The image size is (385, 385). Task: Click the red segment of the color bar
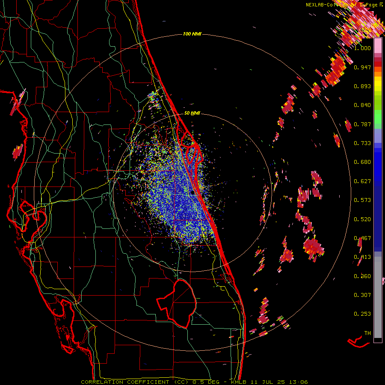pyautogui.click(x=378, y=64)
